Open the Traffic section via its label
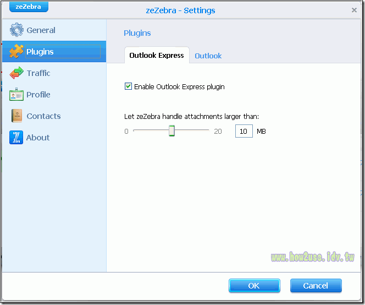365x305 pixels. point(38,73)
